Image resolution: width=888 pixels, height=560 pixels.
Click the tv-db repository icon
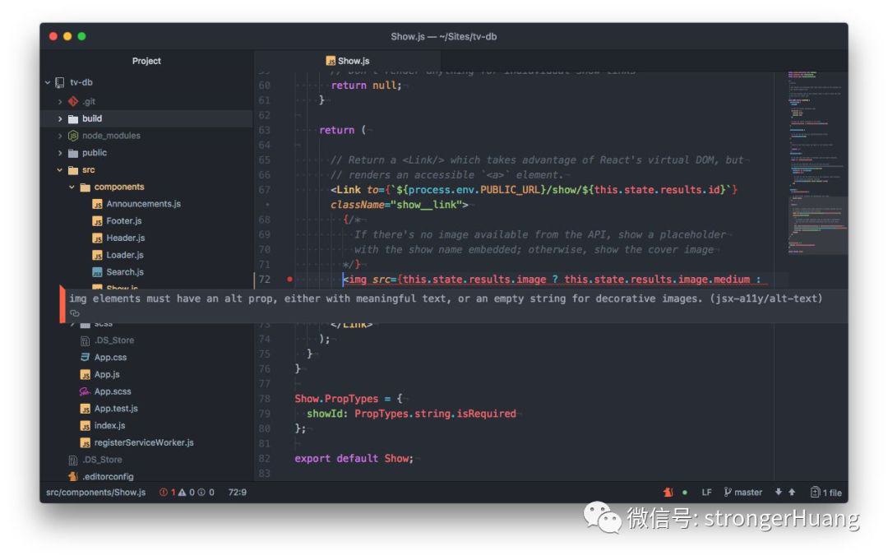[60, 83]
